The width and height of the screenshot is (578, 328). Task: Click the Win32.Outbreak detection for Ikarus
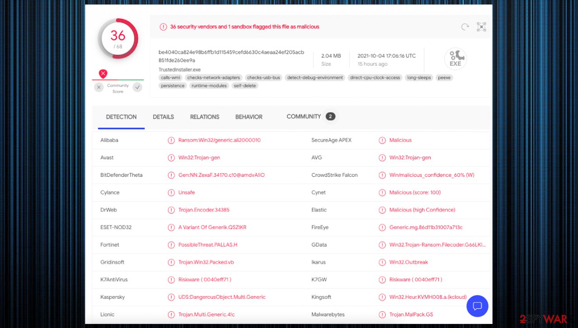[409, 263]
